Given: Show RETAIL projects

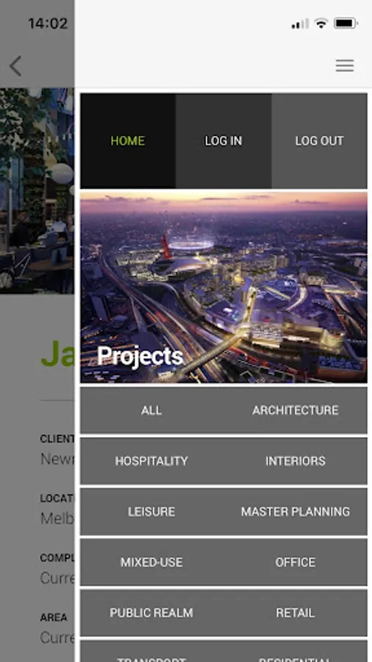Looking at the screenshot, I should (x=296, y=613).
